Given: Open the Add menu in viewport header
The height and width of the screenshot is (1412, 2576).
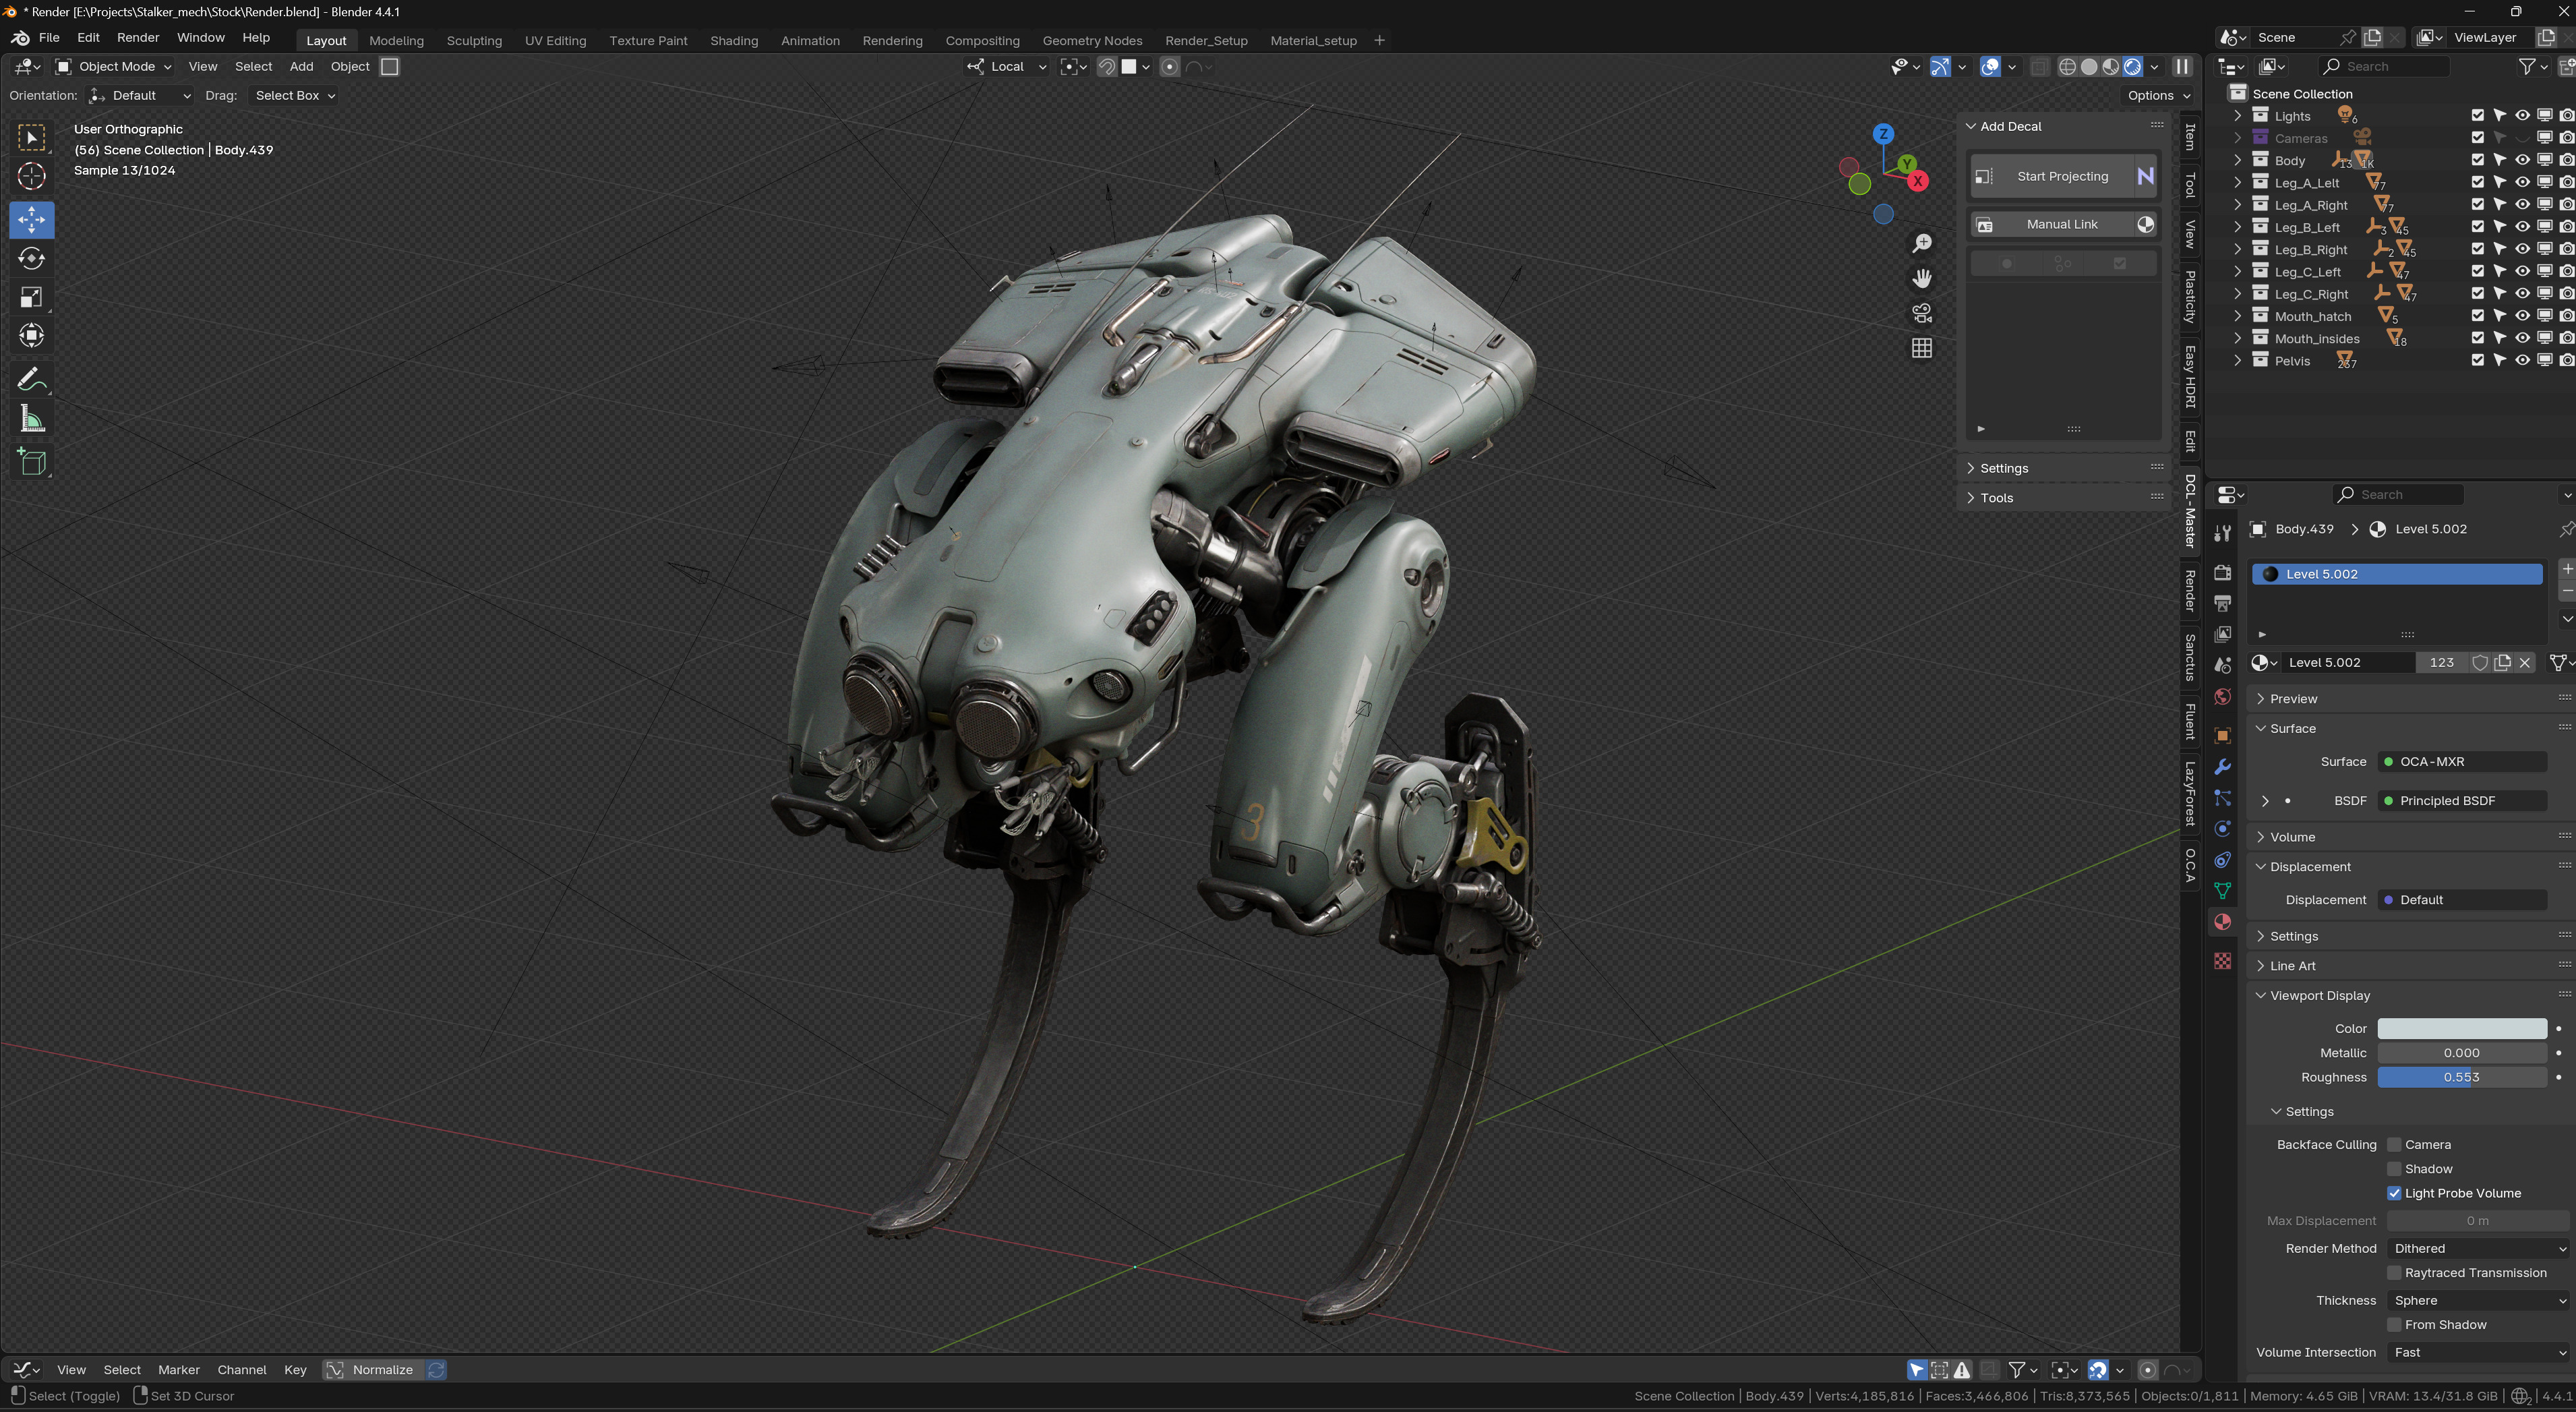Looking at the screenshot, I should 301,67.
